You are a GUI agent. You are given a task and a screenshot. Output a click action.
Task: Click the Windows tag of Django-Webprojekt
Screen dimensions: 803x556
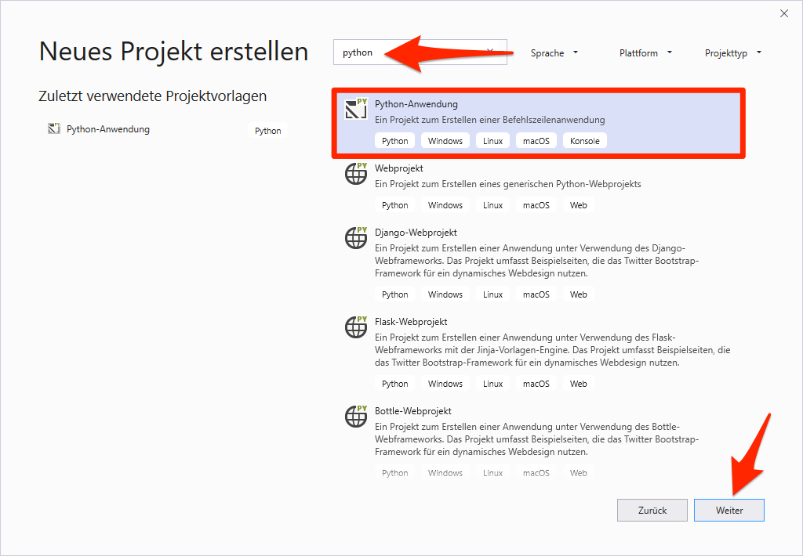(445, 294)
